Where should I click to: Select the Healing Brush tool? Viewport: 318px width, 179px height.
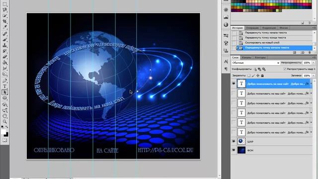pos(4,34)
